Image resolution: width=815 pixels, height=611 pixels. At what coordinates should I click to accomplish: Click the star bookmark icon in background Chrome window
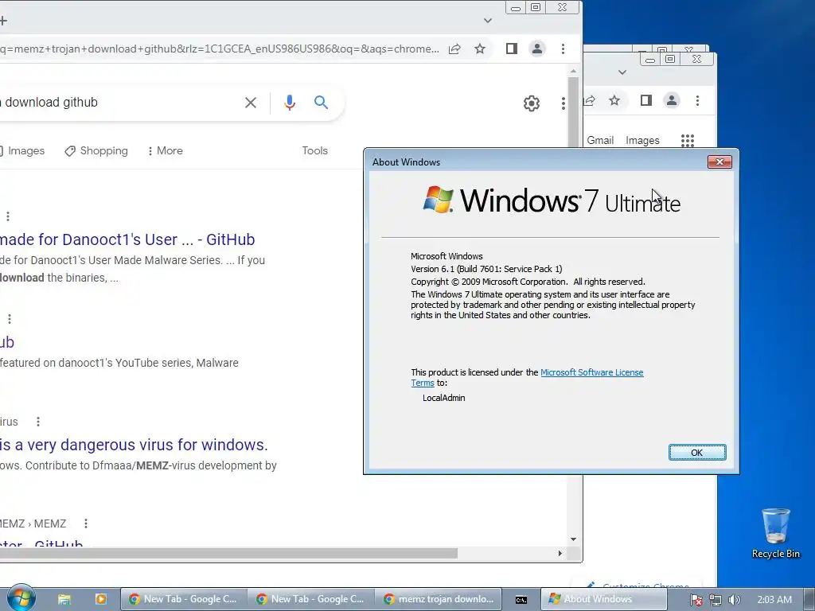614,100
